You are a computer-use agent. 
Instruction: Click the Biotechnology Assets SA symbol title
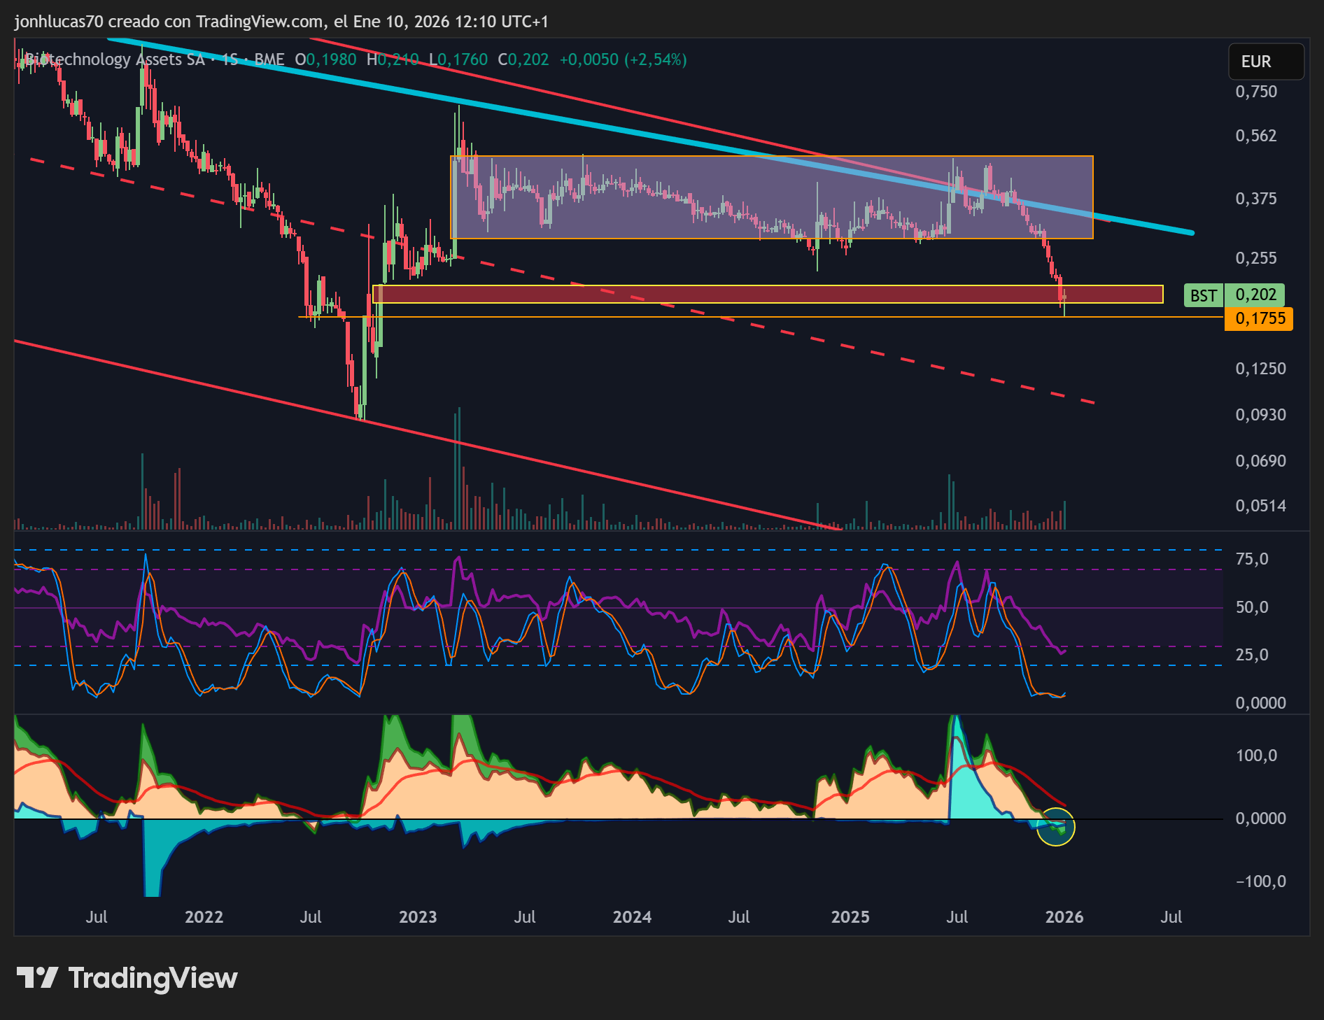[x=115, y=59]
